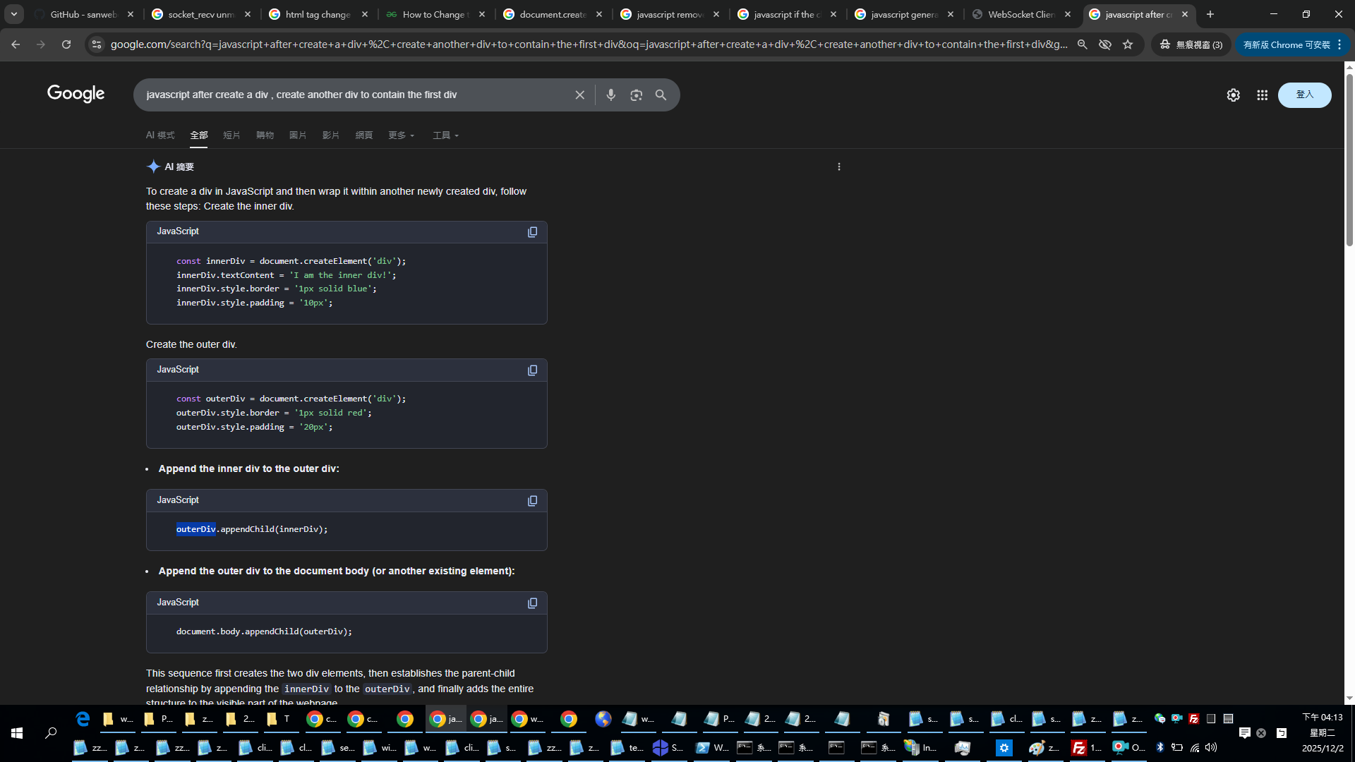Viewport: 1355px width, 762px height.
Task: Click the 有新版 Chrome 可安裝 update button
Action: [1286, 44]
